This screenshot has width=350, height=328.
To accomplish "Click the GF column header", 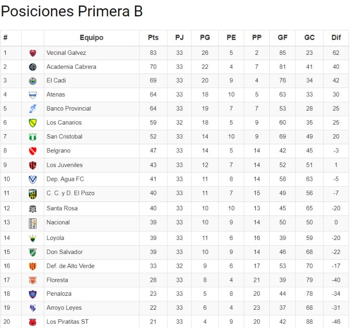I will point(283,38).
